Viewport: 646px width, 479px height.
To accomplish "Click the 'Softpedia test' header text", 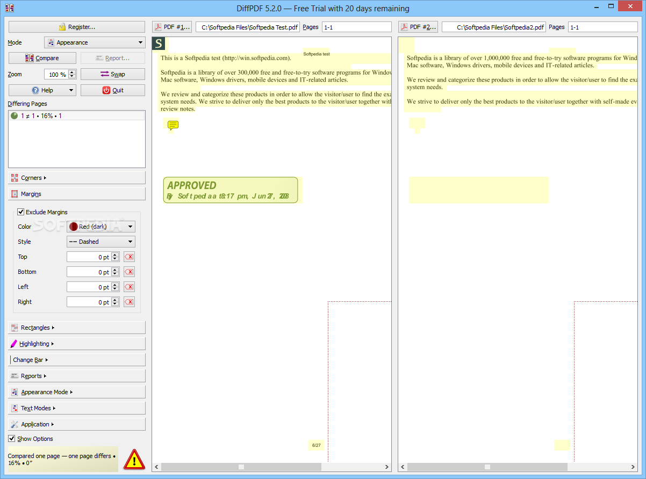I will 317,54.
